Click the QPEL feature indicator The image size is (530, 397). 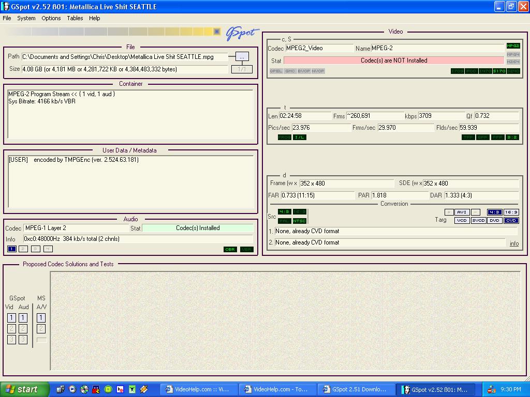(276, 71)
